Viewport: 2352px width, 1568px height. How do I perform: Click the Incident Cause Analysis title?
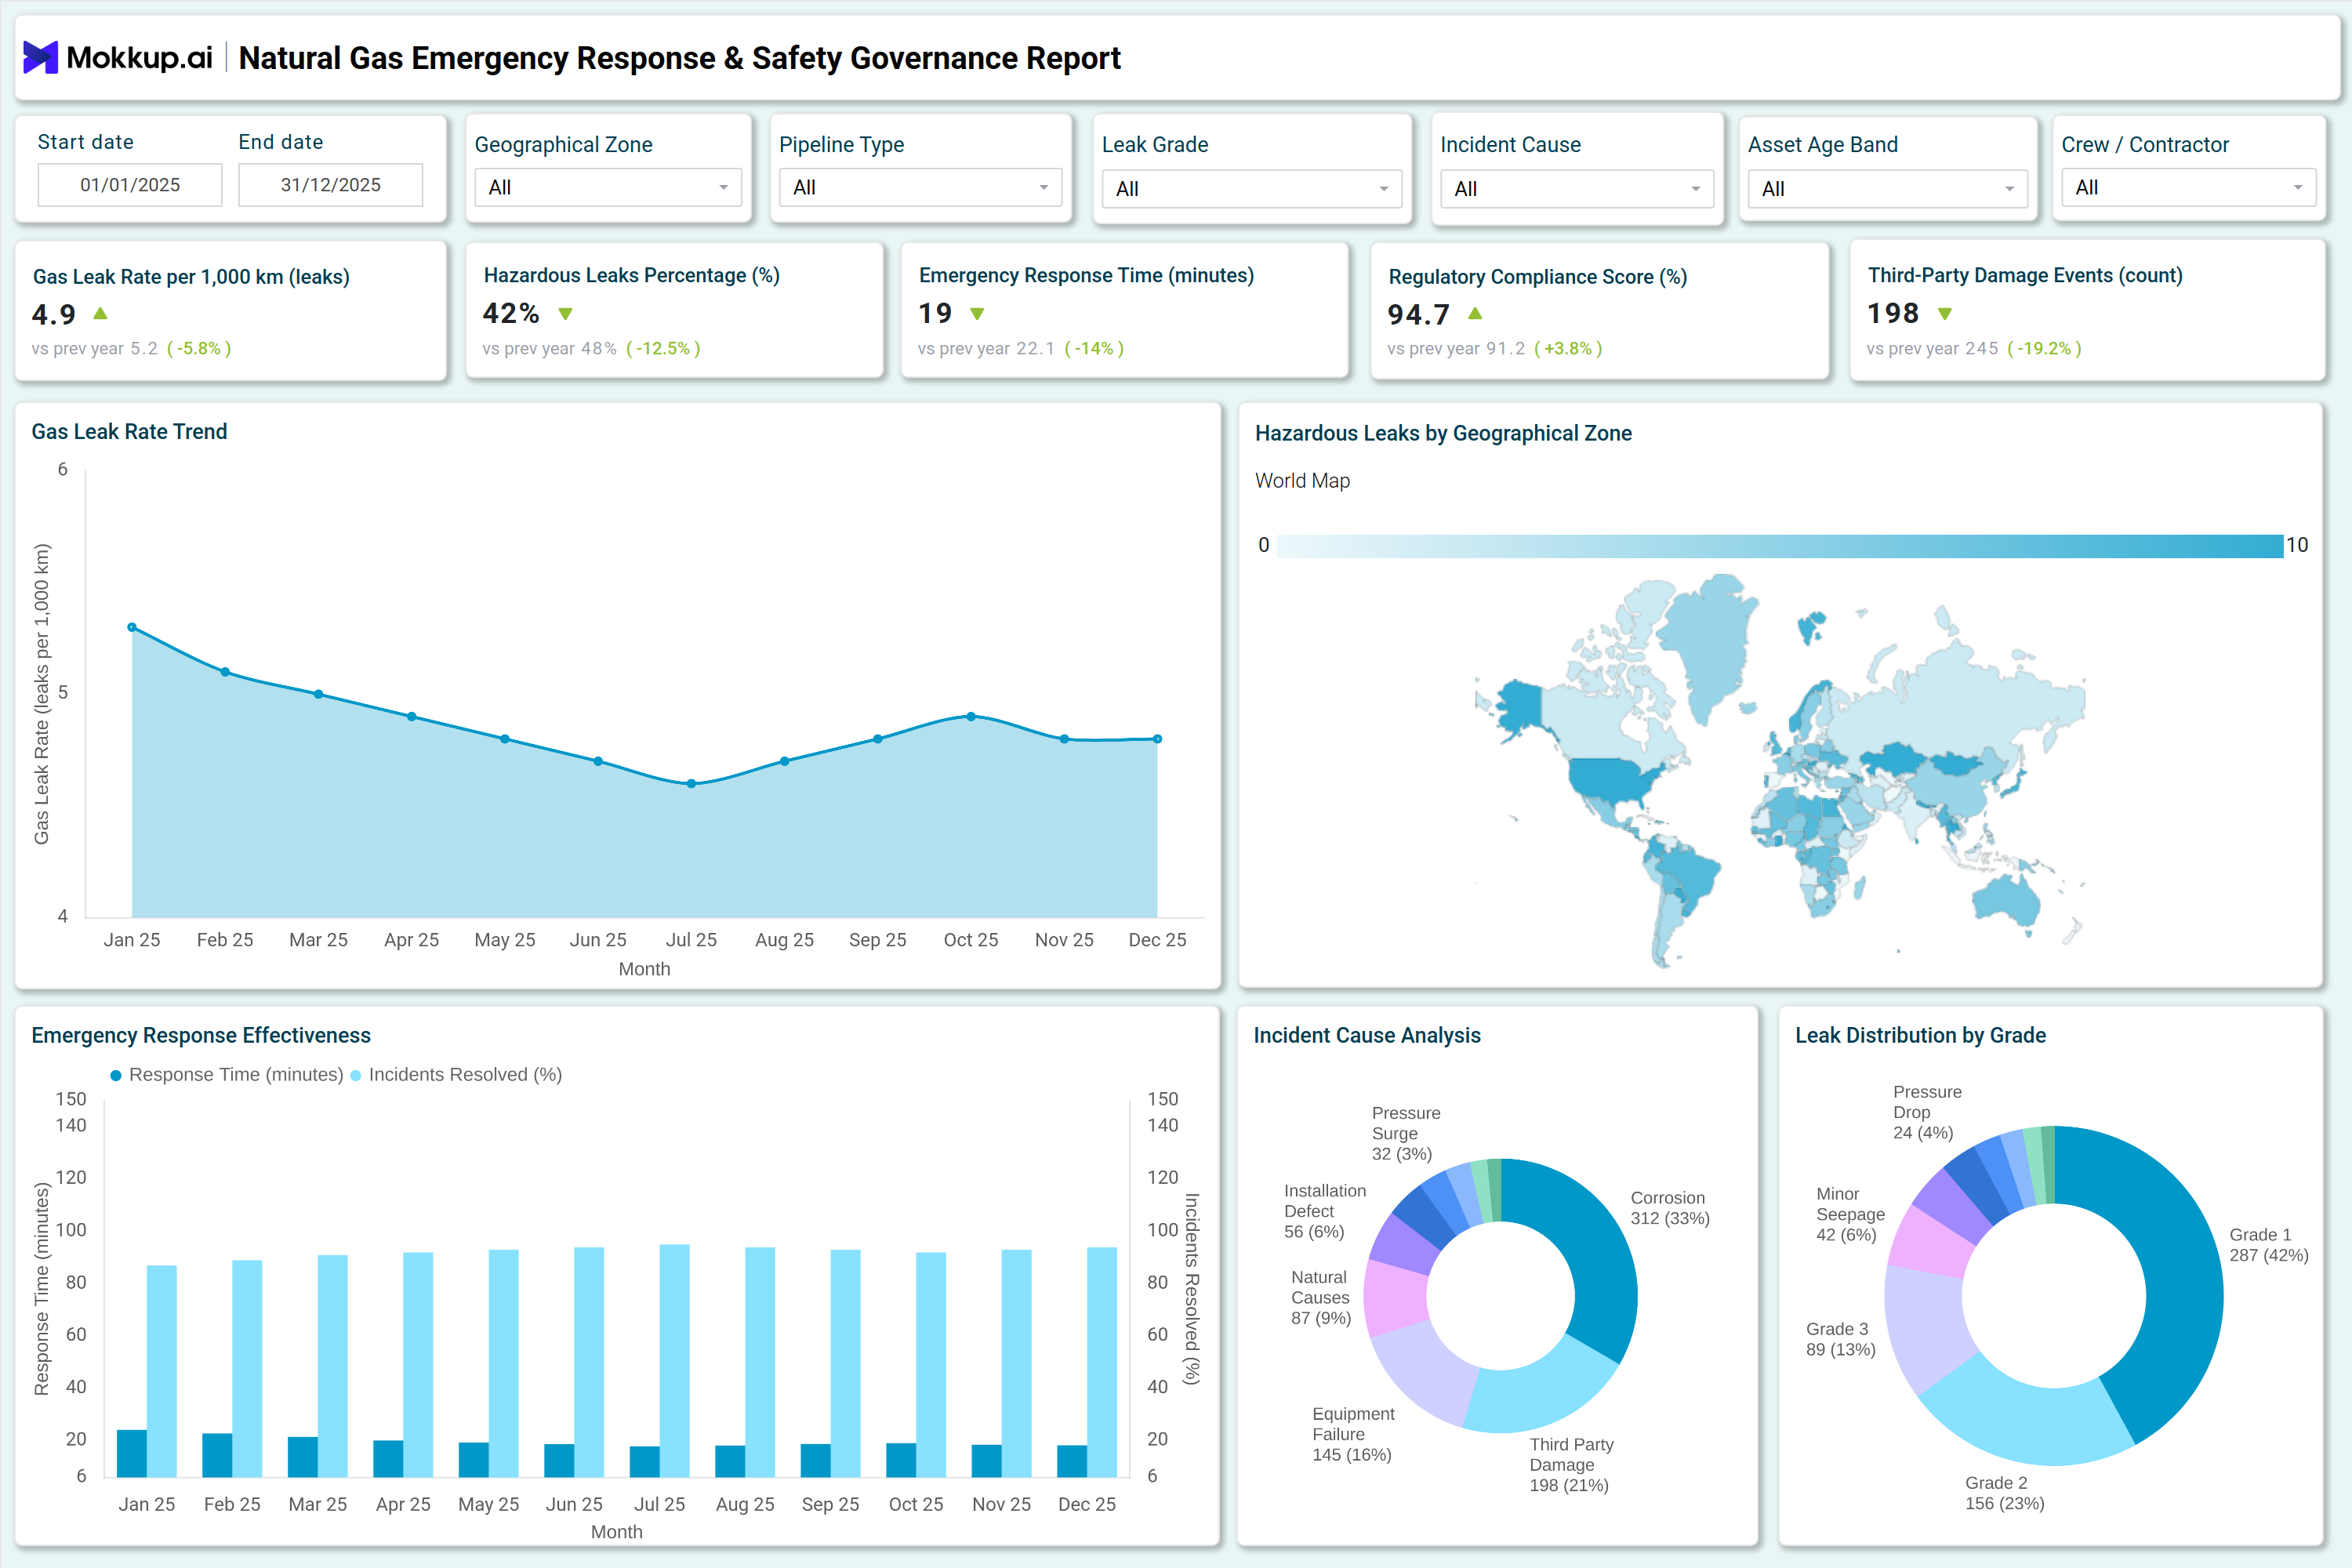click(x=1367, y=1036)
